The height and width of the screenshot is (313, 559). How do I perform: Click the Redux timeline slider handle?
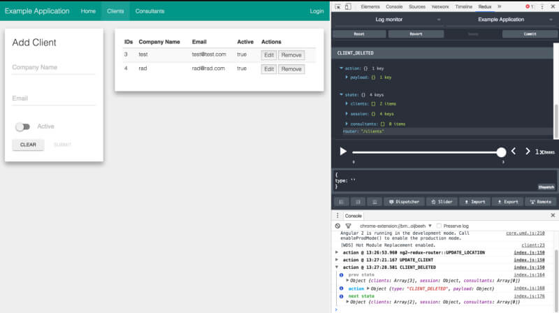click(x=501, y=152)
